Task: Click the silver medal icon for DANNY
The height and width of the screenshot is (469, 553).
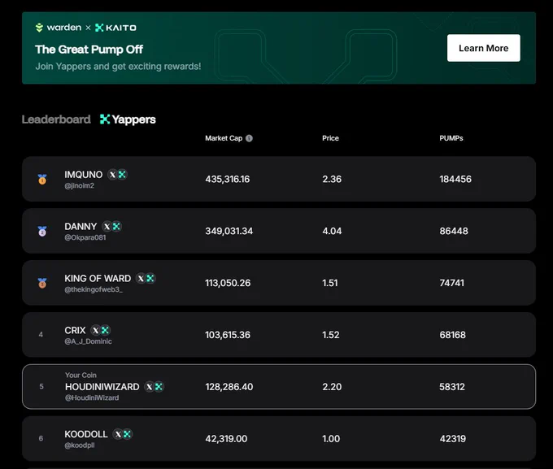Action: [x=42, y=231]
